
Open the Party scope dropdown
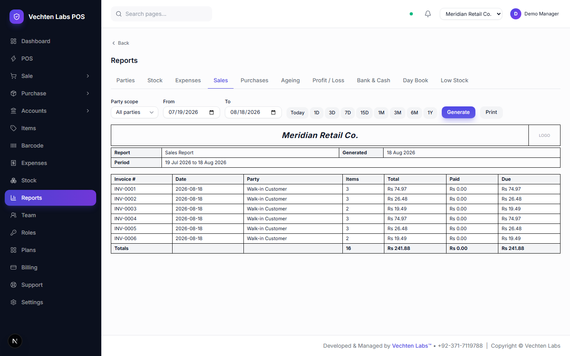point(135,112)
